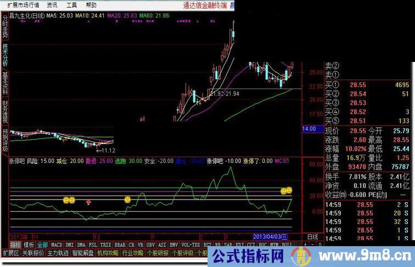The image size is (415, 267).
Task: Switch to 技术分析 side tab
Action: point(5,55)
